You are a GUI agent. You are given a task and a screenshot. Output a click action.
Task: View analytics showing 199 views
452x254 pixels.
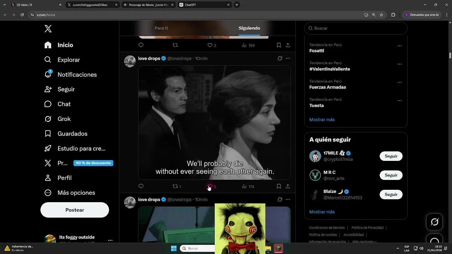click(248, 45)
